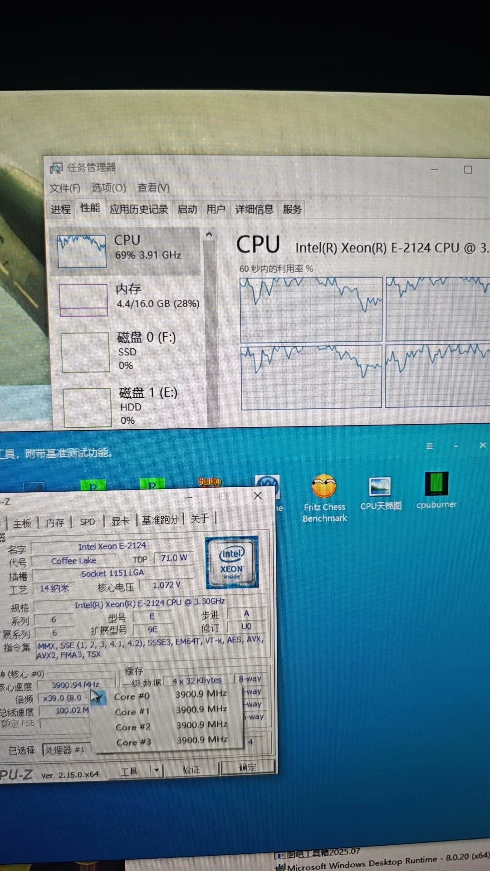This screenshot has height=871, width=490.
Task: Click the blue W benchmark icon
Action: (267, 484)
